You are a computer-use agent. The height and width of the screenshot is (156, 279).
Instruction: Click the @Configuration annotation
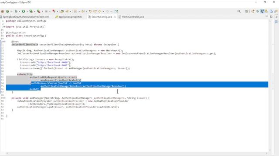click(x=16, y=33)
